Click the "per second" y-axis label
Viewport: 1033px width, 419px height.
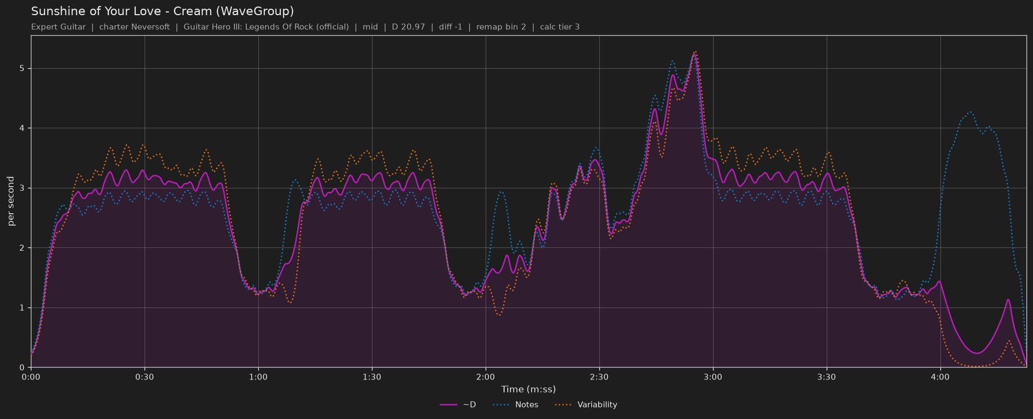coord(11,201)
